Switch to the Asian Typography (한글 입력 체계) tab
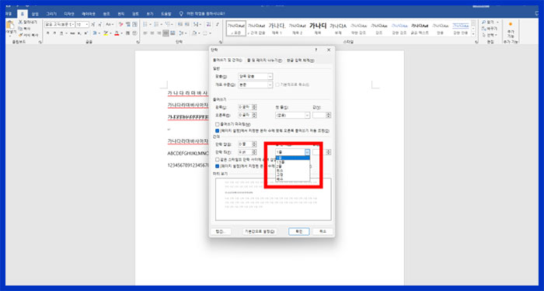This screenshot has height=291, width=544. point(300,61)
